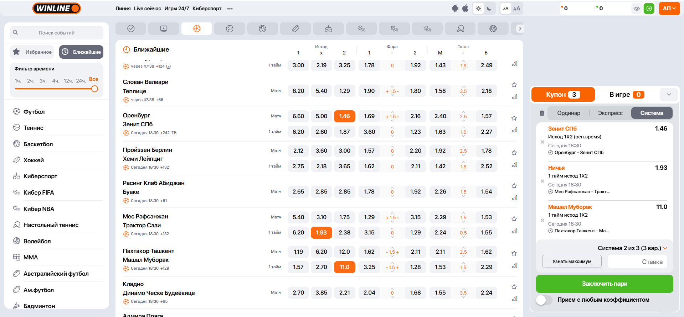Open the АП account dropdown
The width and height of the screenshot is (684, 317).
point(669,9)
